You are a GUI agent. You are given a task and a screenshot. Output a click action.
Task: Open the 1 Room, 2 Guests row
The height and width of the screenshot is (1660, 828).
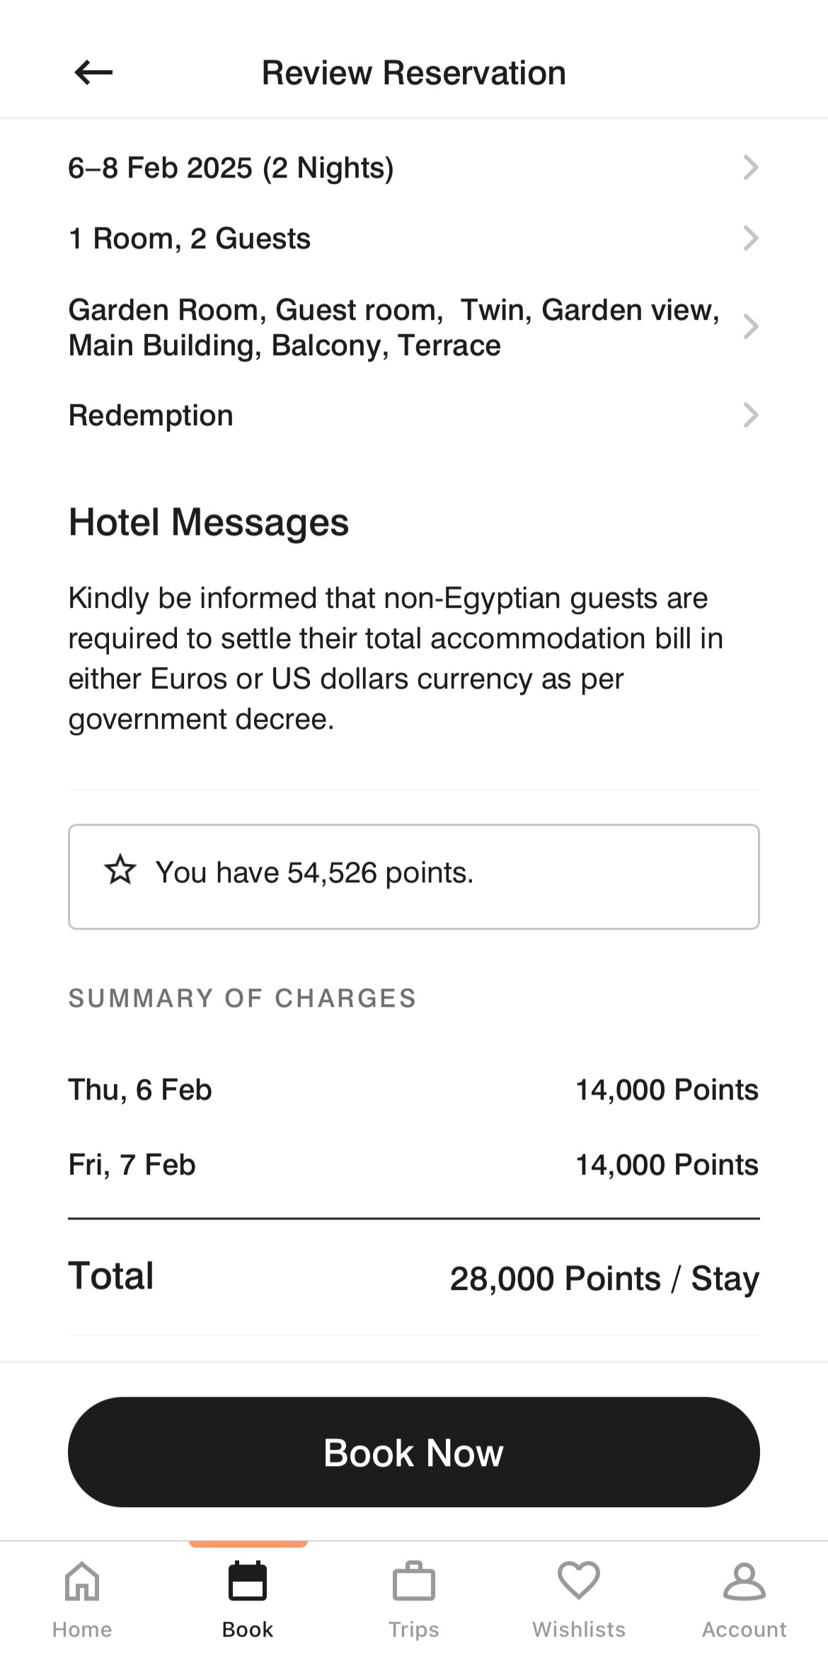(414, 238)
